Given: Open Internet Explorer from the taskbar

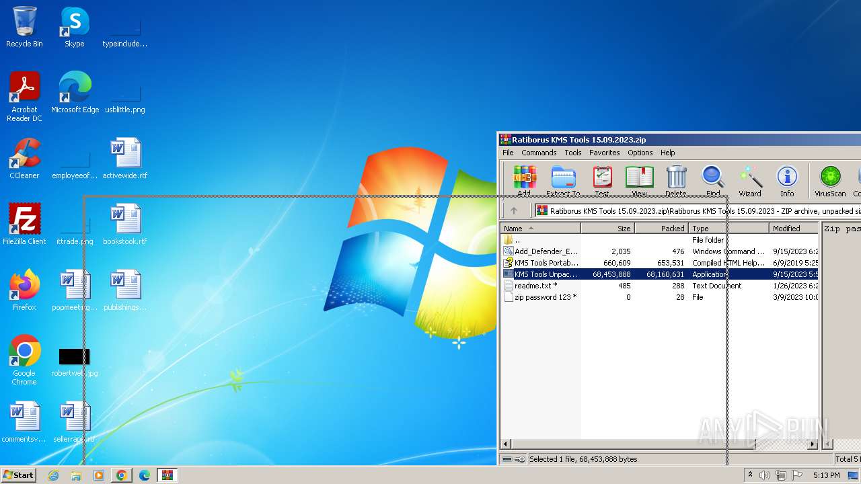Looking at the screenshot, I should (53, 475).
